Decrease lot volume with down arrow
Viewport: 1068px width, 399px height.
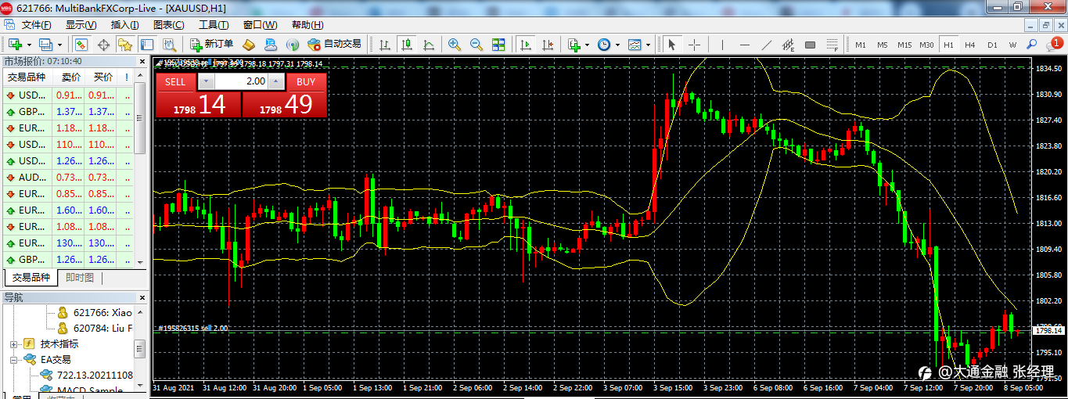click(206, 81)
